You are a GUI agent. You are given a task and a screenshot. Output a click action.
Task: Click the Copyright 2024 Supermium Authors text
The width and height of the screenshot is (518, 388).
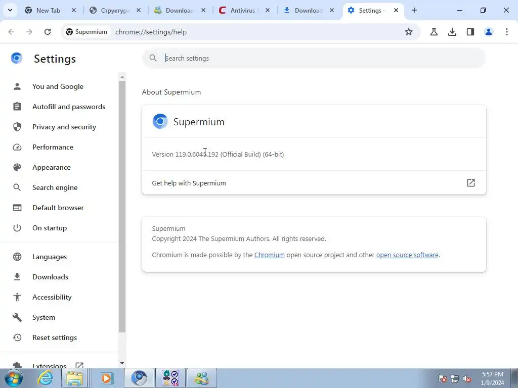point(239,238)
